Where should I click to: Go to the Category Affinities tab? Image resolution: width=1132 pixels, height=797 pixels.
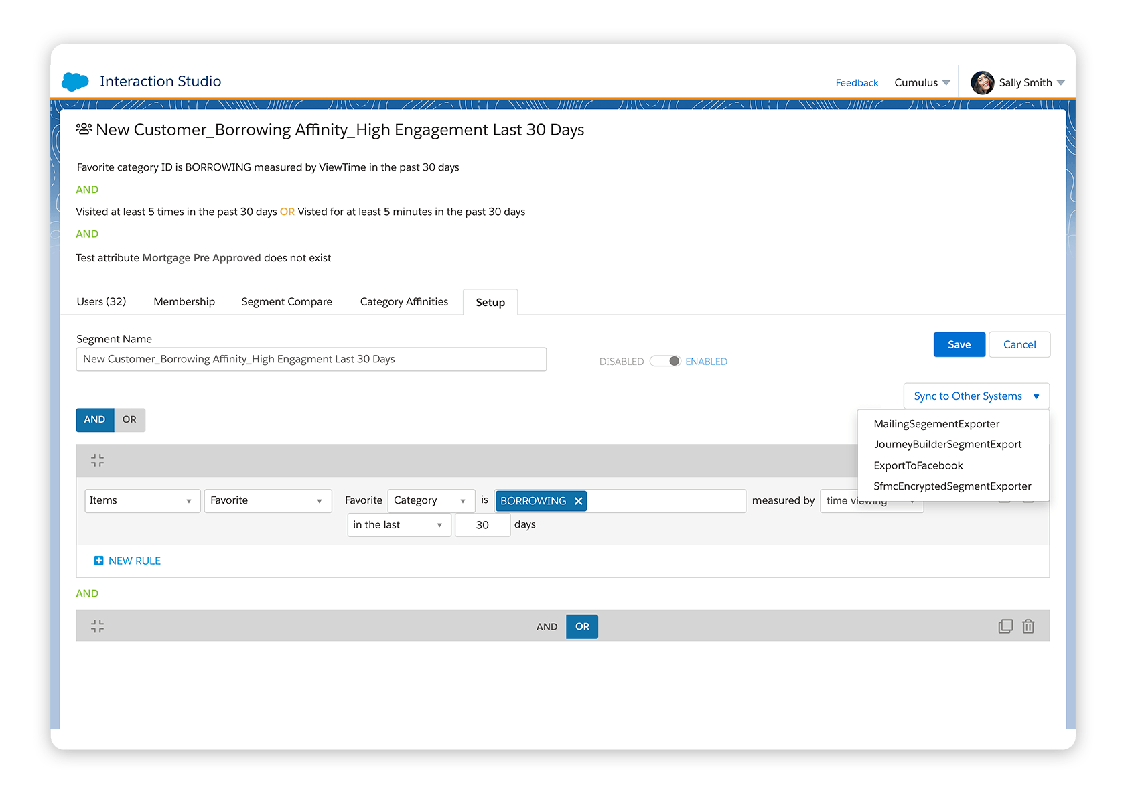pos(404,302)
